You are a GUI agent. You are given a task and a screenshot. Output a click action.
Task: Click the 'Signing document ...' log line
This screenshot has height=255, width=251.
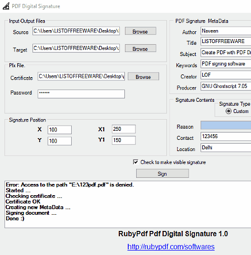(x=31, y=213)
